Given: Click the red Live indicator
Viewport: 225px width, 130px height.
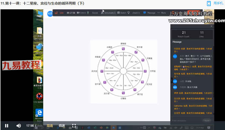Looking at the screenshot, I should (62, 13).
